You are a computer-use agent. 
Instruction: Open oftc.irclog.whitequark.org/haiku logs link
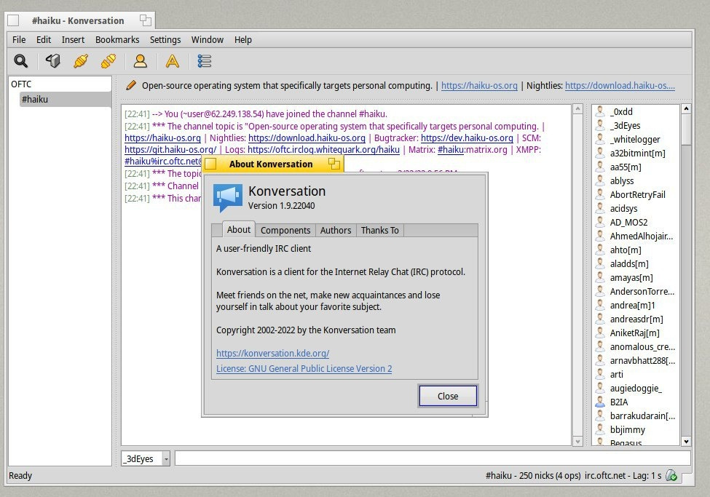click(323, 149)
